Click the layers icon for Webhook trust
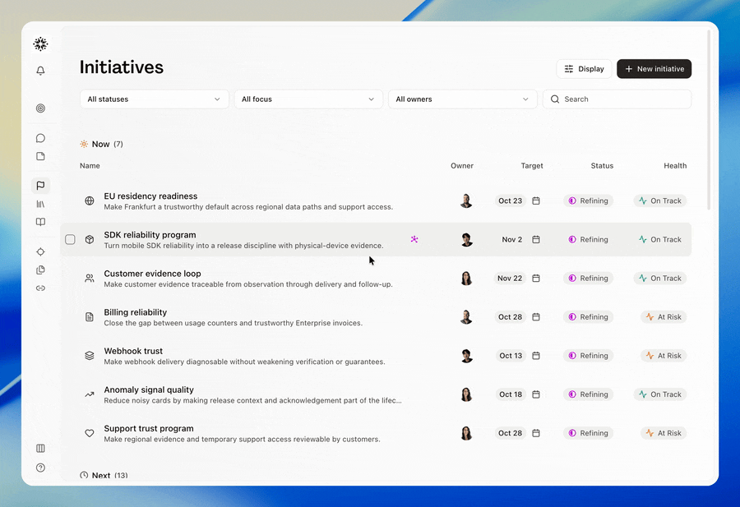Viewport: 740px width, 507px height. (89, 356)
